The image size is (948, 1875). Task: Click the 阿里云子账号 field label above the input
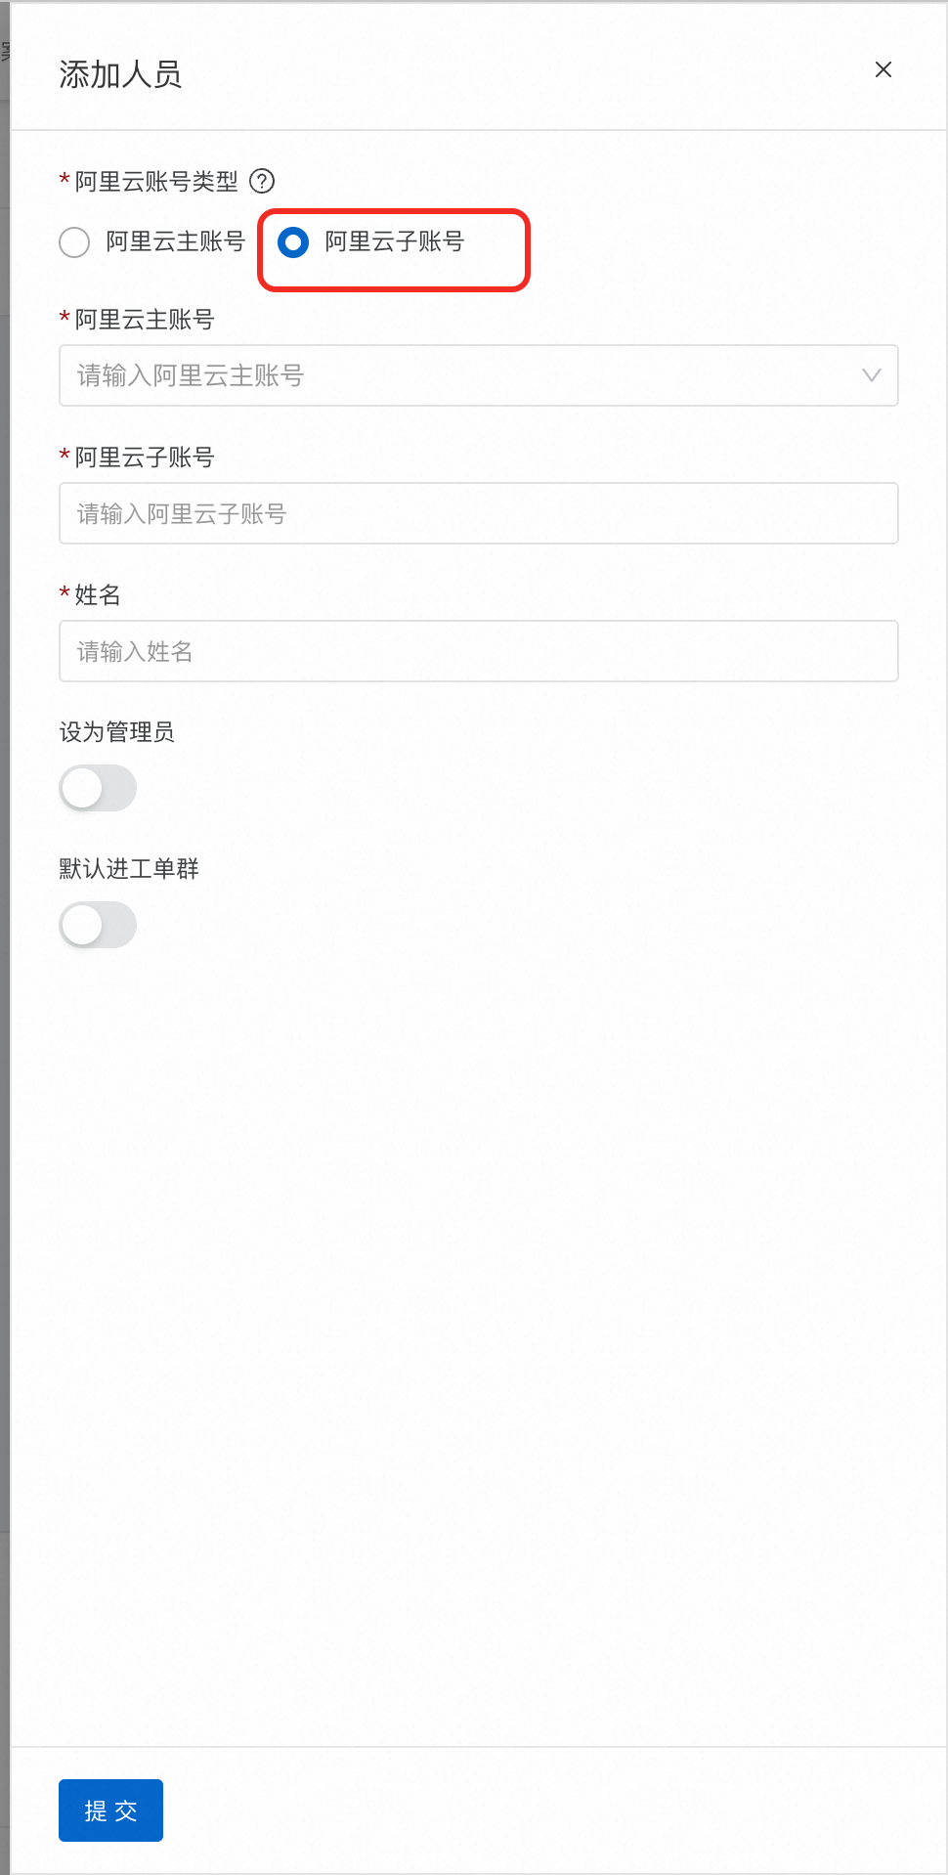click(x=145, y=458)
